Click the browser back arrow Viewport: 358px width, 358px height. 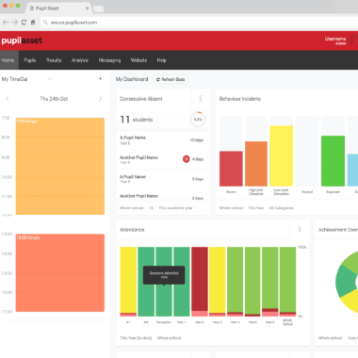[x=6, y=23]
